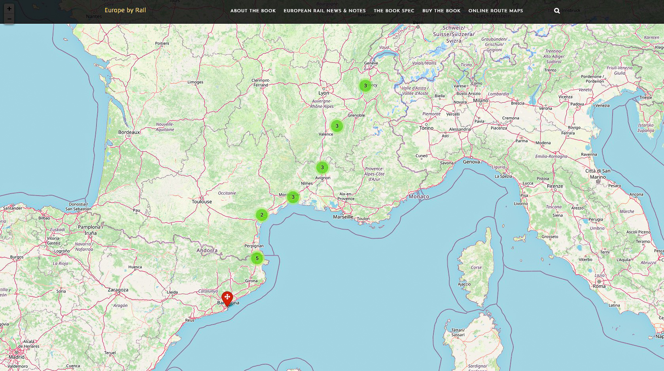Navigate to Online Route Maps

pyautogui.click(x=496, y=11)
